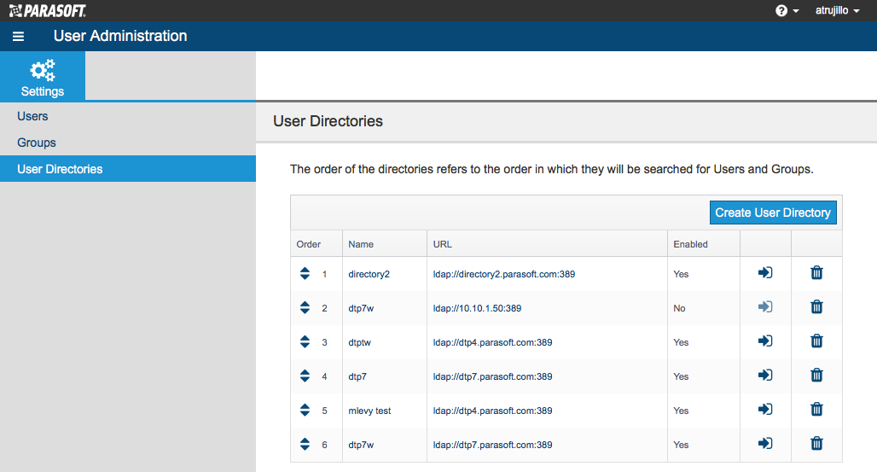
Task: Click the Settings gears icon
Action: click(x=43, y=71)
